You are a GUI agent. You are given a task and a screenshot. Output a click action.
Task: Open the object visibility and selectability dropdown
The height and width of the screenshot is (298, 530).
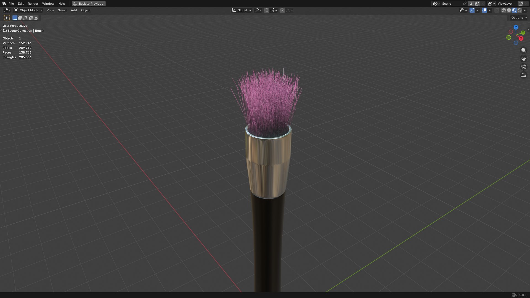(463, 10)
